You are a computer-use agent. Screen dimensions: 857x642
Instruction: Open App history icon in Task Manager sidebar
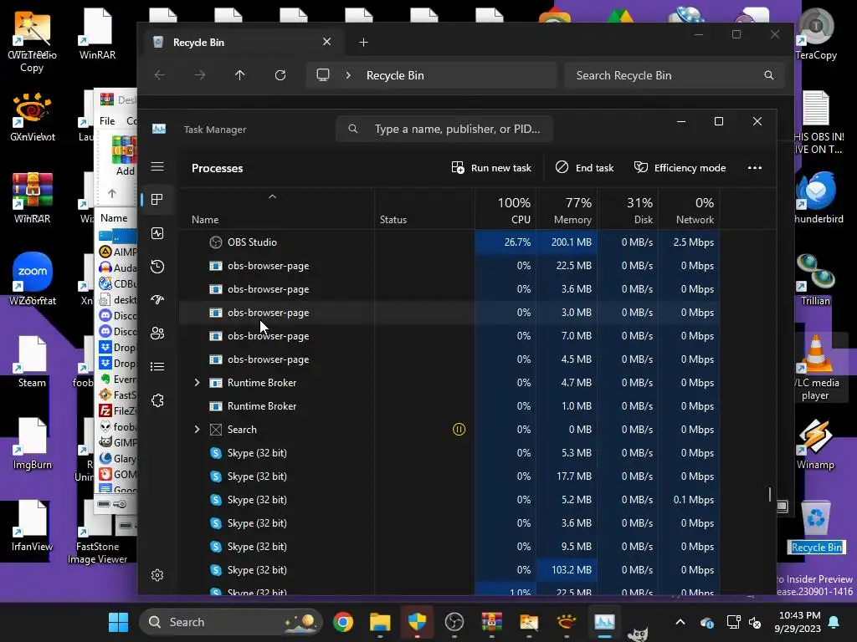[x=157, y=267]
